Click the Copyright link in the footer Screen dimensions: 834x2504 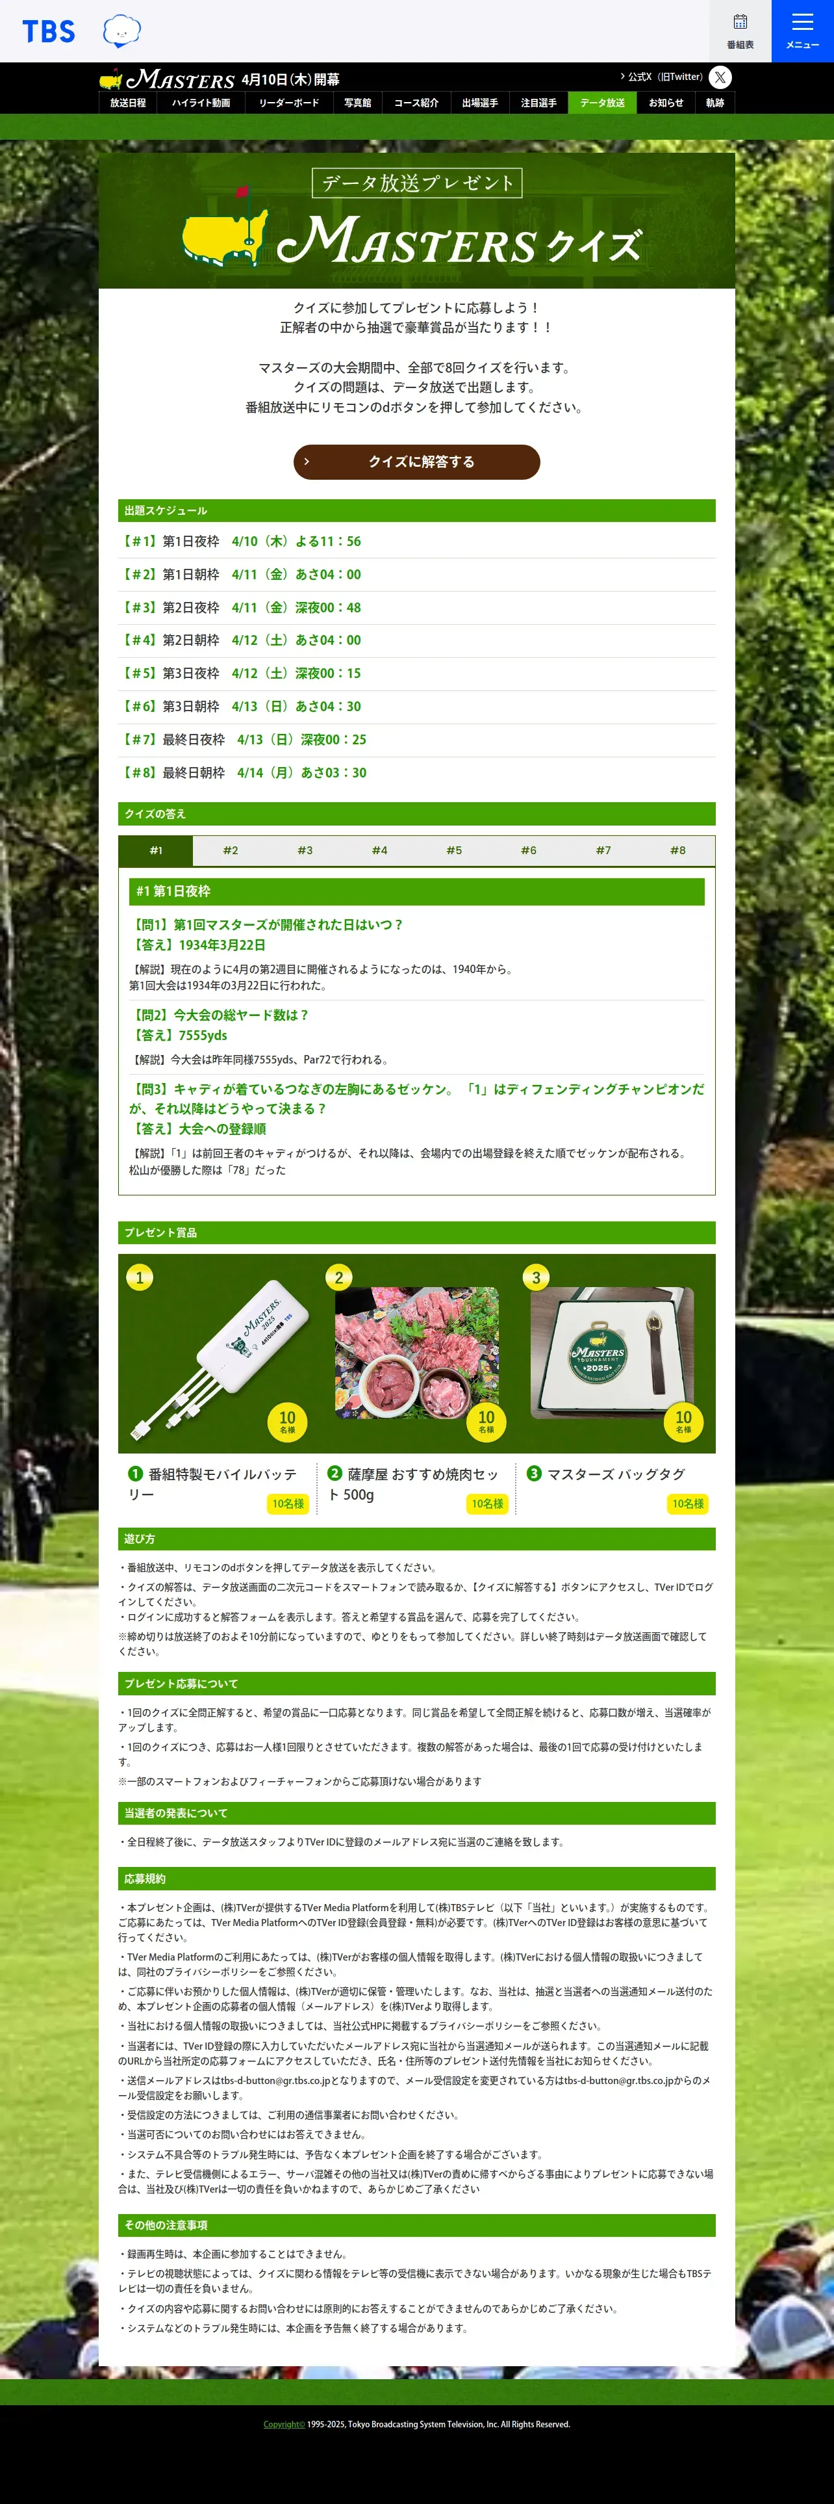click(283, 2424)
